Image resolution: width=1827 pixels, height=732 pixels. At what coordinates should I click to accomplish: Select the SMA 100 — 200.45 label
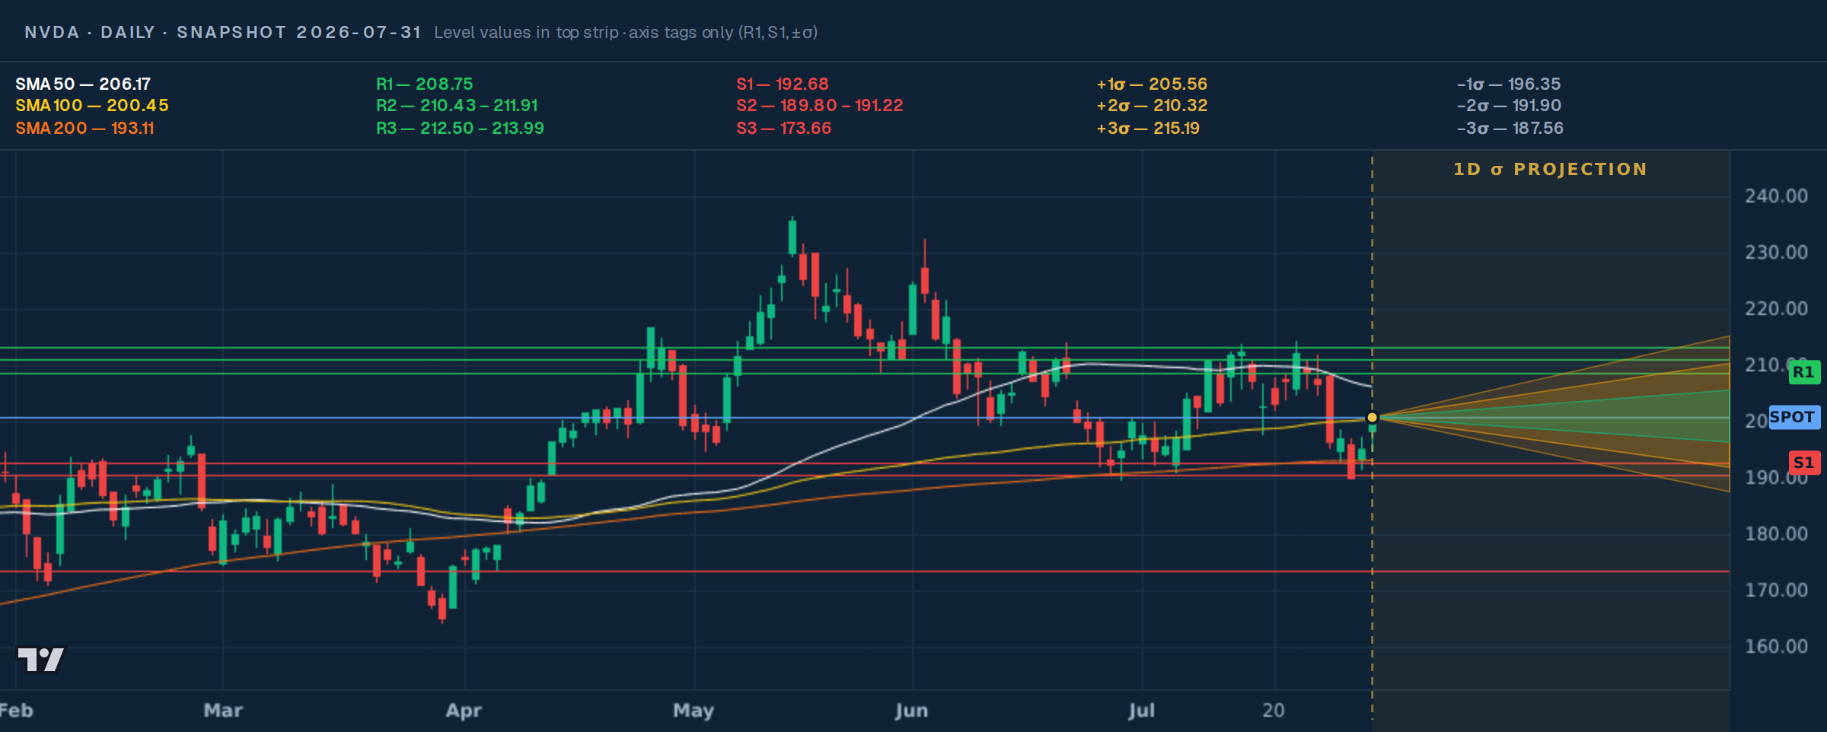[x=92, y=105]
